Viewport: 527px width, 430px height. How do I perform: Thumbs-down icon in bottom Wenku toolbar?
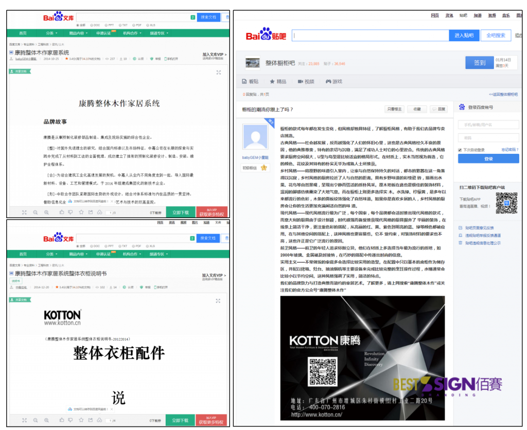coord(70,420)
